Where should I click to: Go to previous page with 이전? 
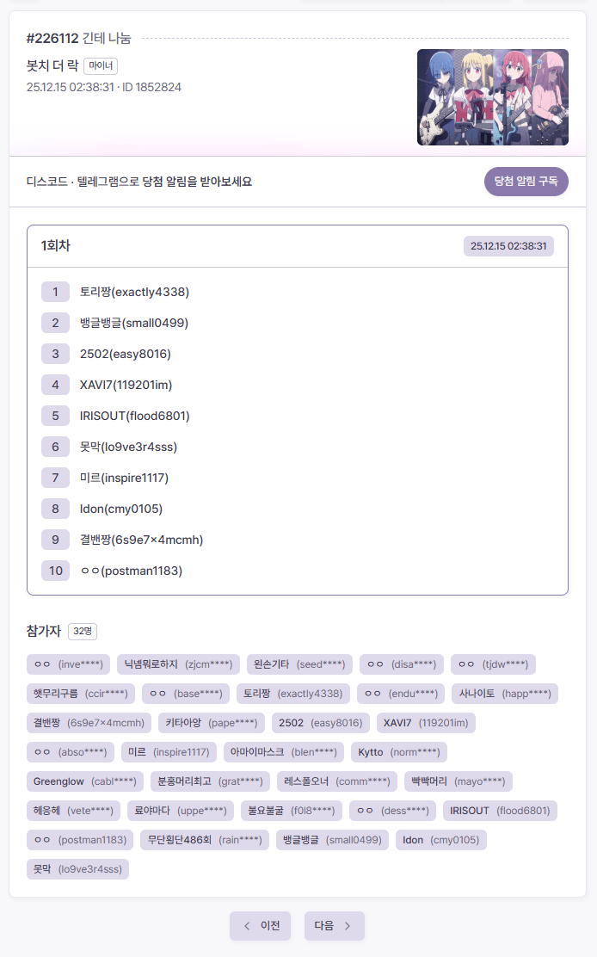(260, 926)
